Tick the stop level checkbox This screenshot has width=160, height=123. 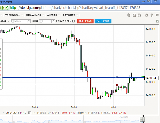point(13,21)
